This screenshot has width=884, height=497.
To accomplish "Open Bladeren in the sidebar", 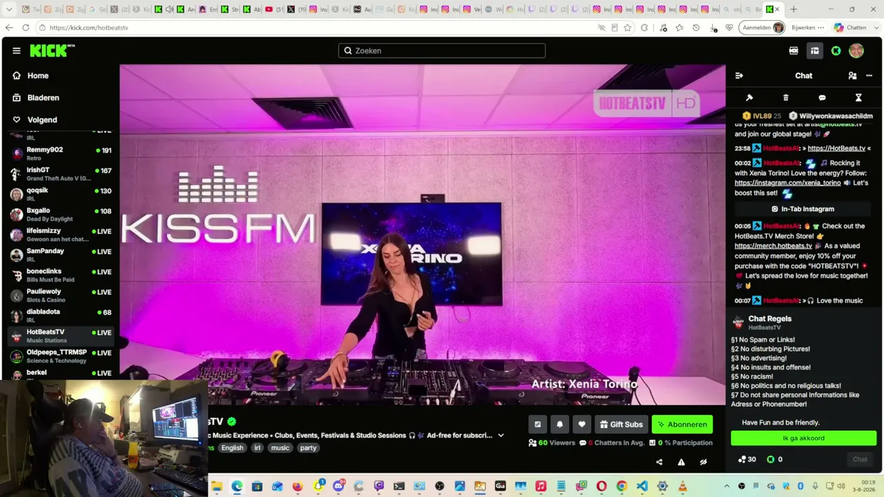I will point(43,98).
